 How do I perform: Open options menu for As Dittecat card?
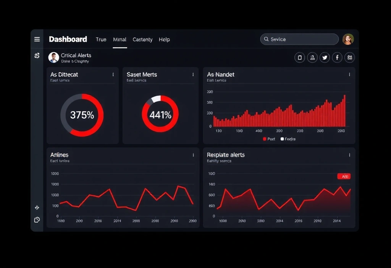click(113, 75)
